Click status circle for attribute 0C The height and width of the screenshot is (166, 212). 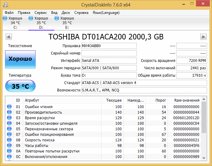tap(9, 156)
